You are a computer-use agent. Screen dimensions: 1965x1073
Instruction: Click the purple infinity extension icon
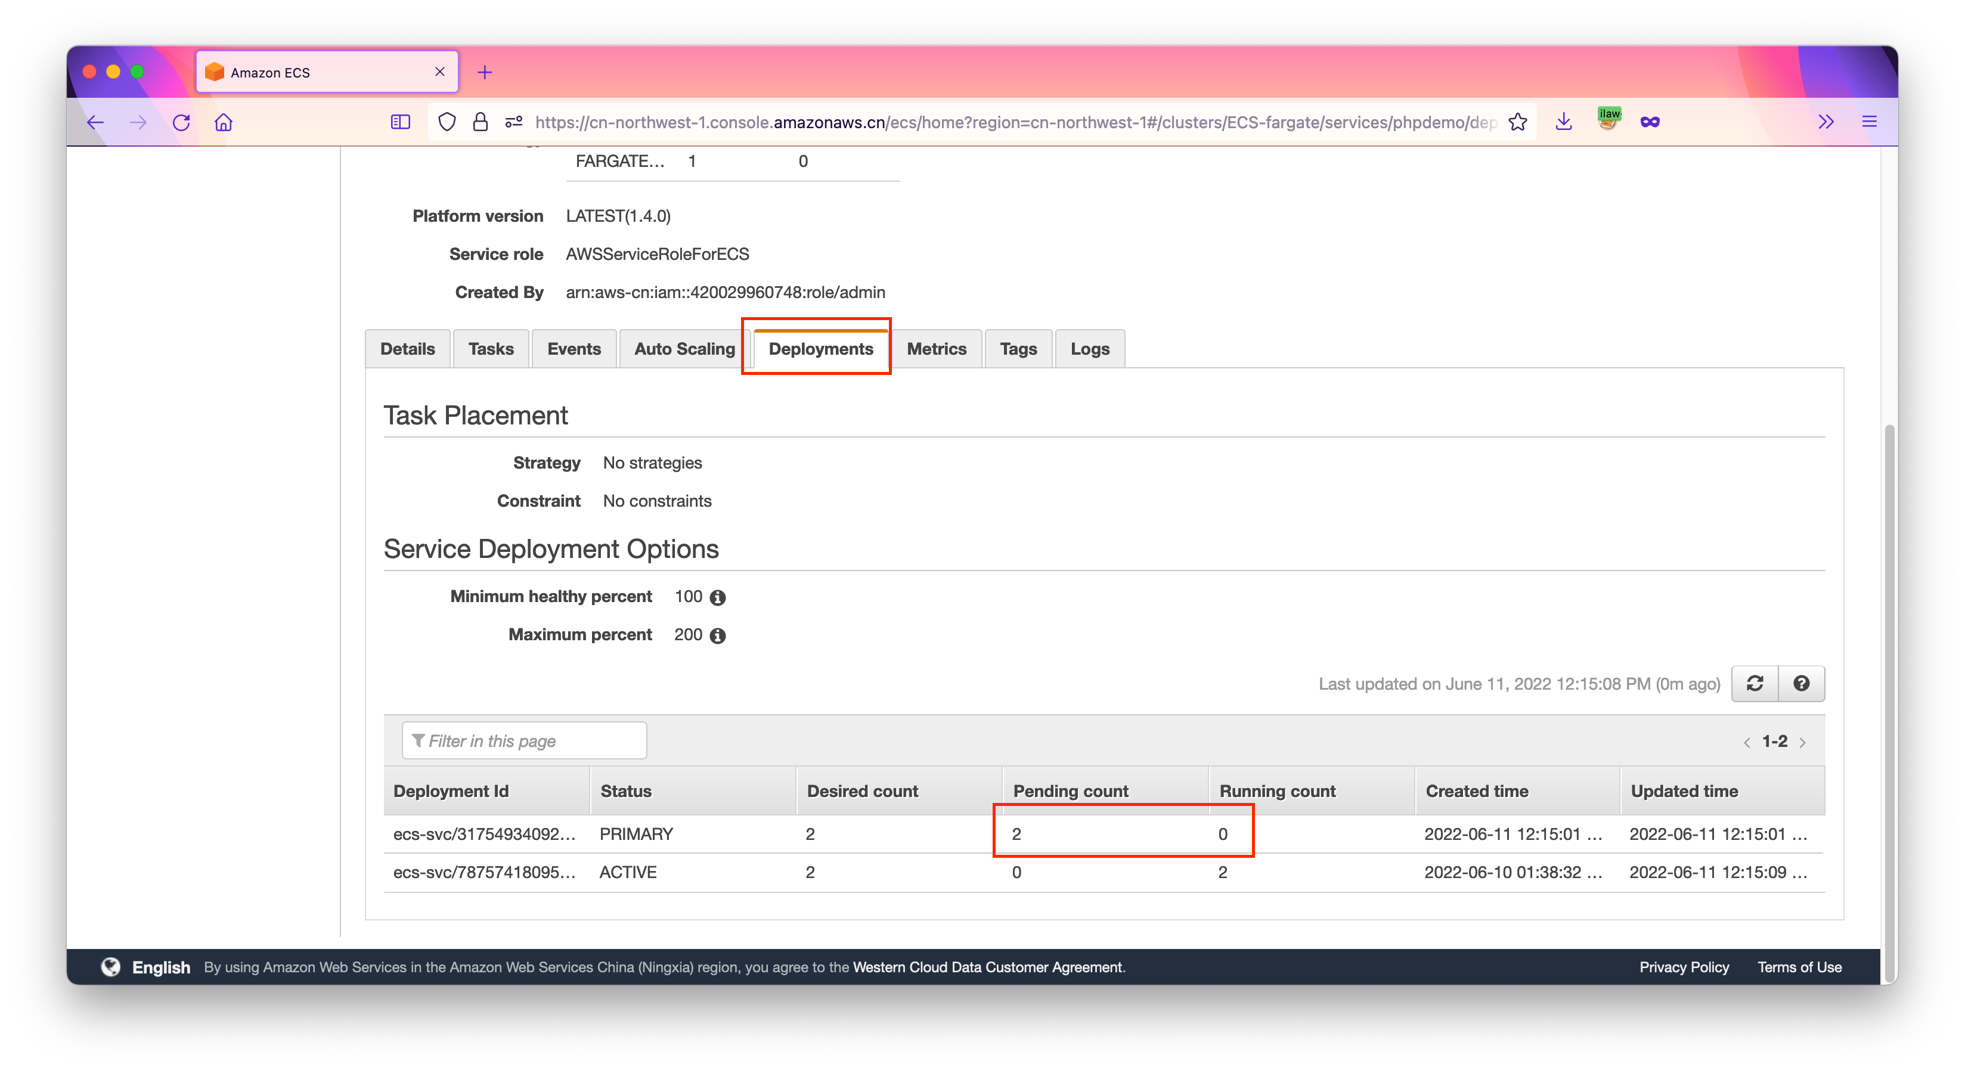coord(1650,122)
